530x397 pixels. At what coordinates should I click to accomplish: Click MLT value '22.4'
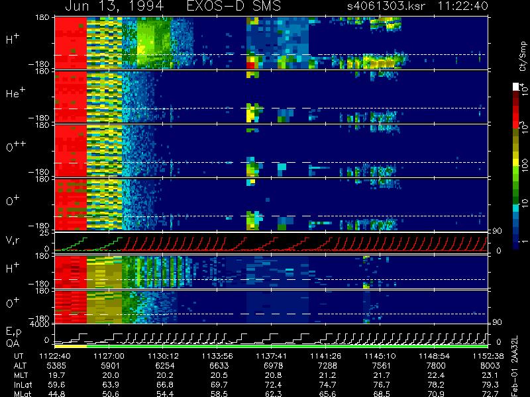point(436,375)
